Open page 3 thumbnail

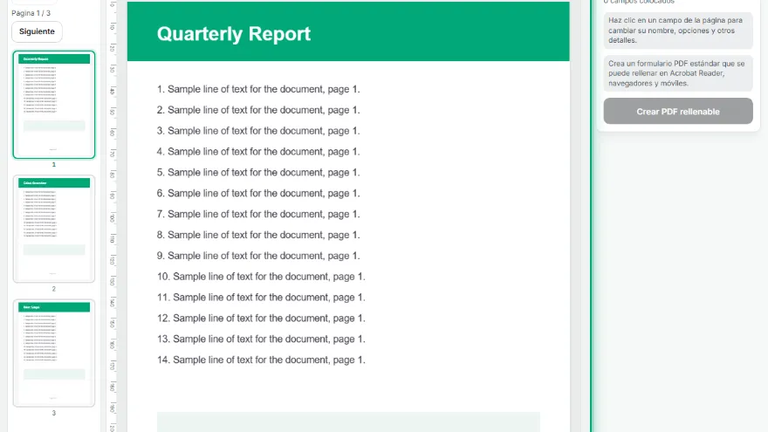pyautogui.click(x=54, y=353)
